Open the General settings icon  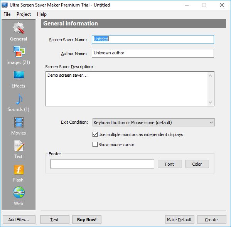pyautogui.click(x=19, y=28)
